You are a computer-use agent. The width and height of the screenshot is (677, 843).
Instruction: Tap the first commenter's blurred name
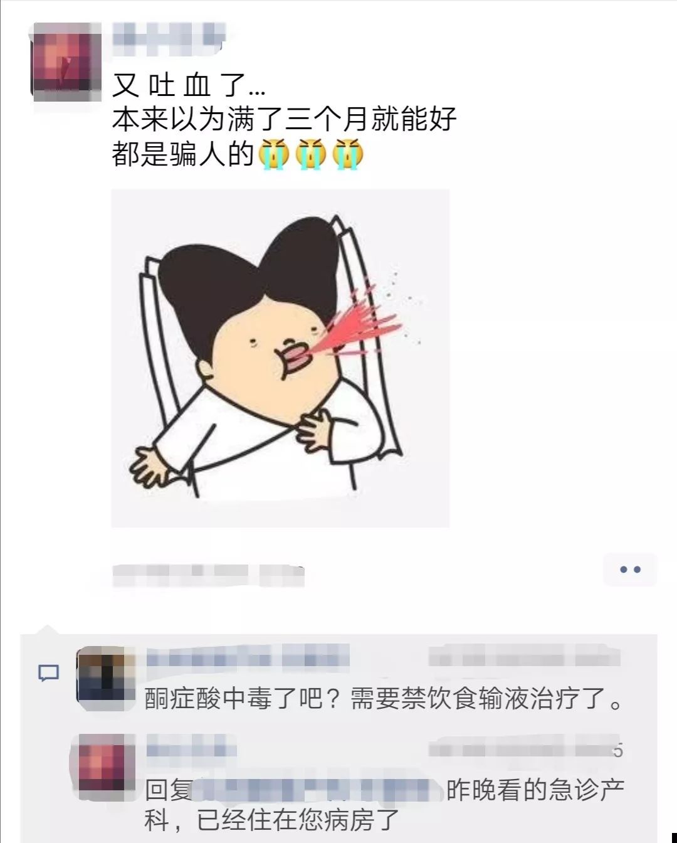(x=248, y=659)
